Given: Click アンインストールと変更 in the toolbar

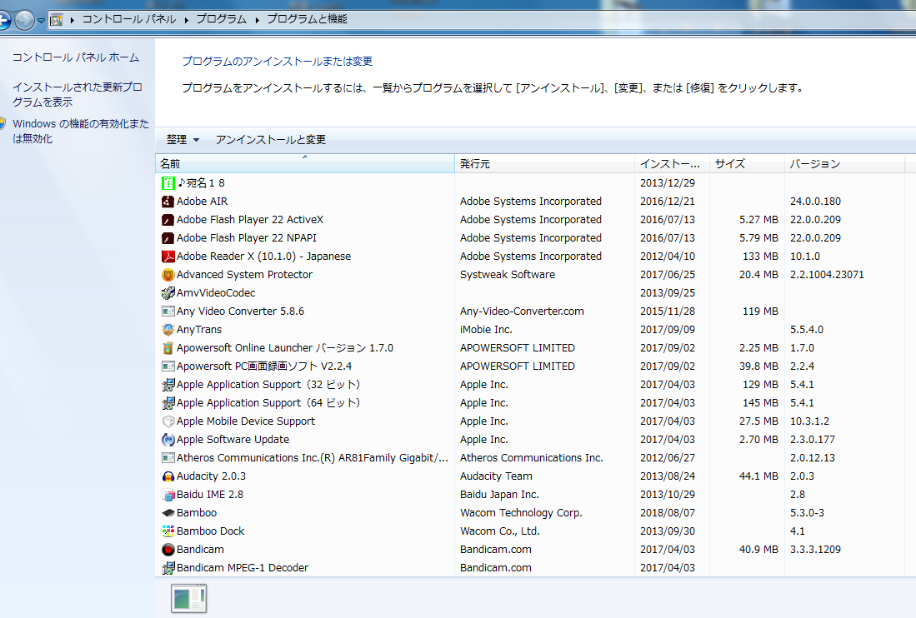Looking at the screenshot, I should [x=270, y=140].
